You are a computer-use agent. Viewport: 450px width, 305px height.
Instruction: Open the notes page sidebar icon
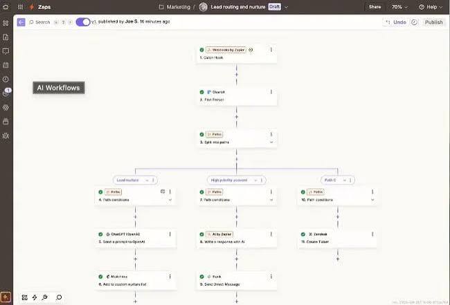point(6,37)
